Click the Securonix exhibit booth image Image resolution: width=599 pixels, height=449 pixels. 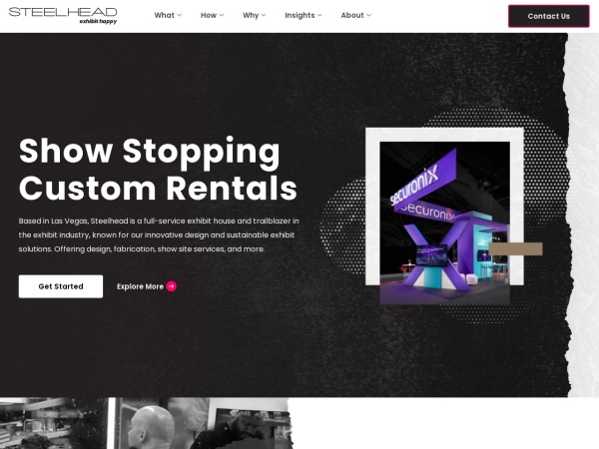click(444, 223)
